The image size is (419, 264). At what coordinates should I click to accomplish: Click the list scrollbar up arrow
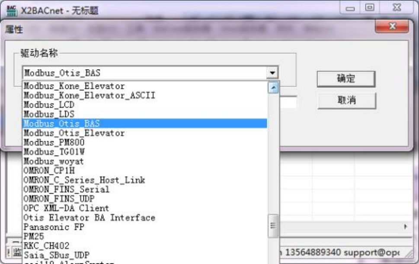click(x=273, y=88)
